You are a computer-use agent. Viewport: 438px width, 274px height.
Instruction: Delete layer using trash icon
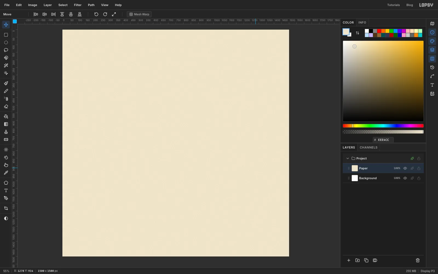418,260
